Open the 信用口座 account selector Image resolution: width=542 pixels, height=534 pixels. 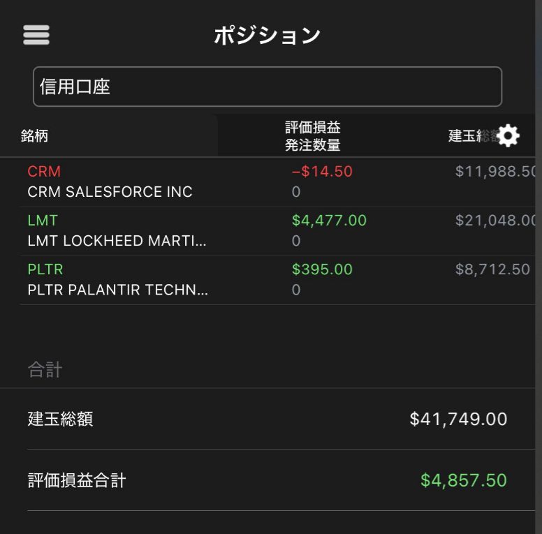268,87
